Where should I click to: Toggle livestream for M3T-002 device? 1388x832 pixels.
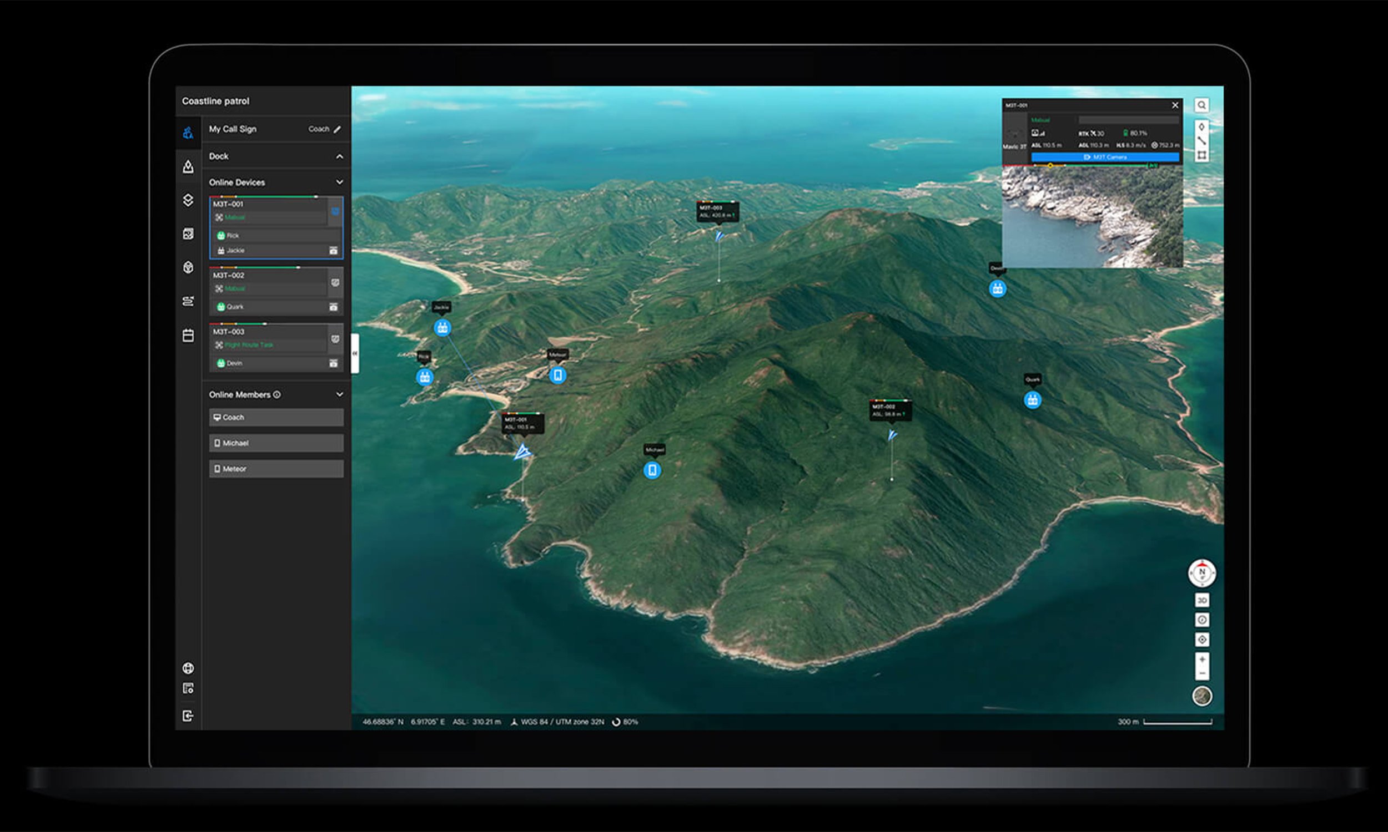tap(335, 282)
